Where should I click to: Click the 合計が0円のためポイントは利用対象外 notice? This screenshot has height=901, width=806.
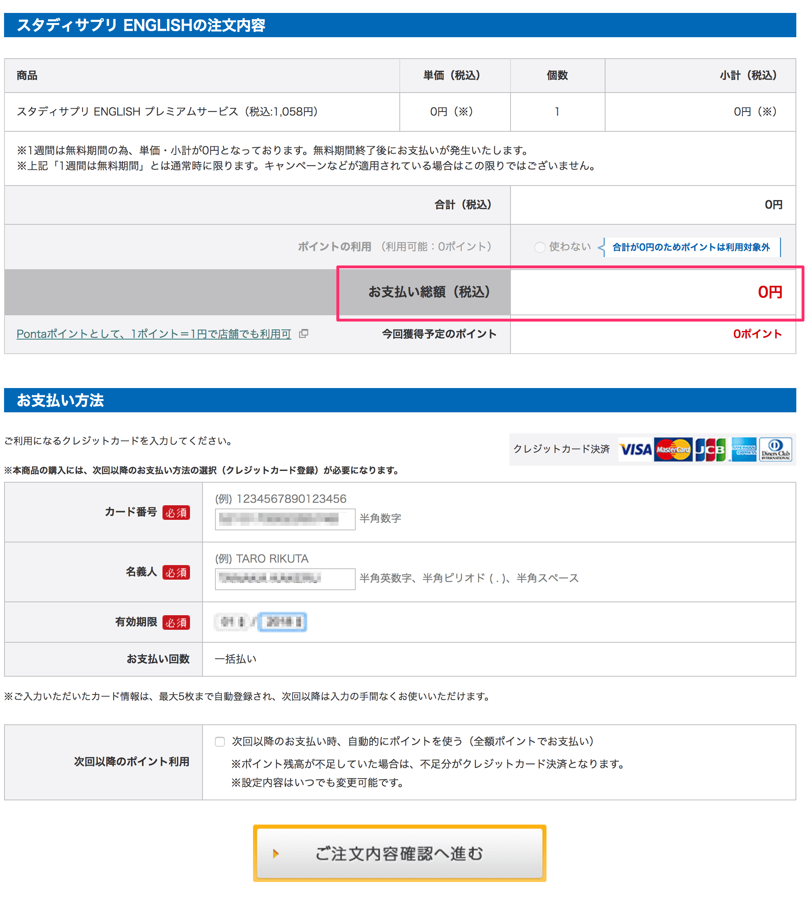691,247
